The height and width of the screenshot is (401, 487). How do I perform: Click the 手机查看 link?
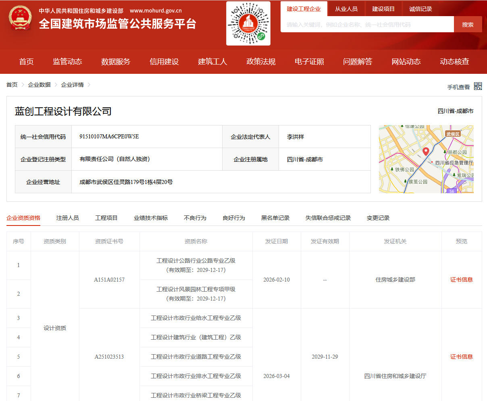tap(458, 87)
